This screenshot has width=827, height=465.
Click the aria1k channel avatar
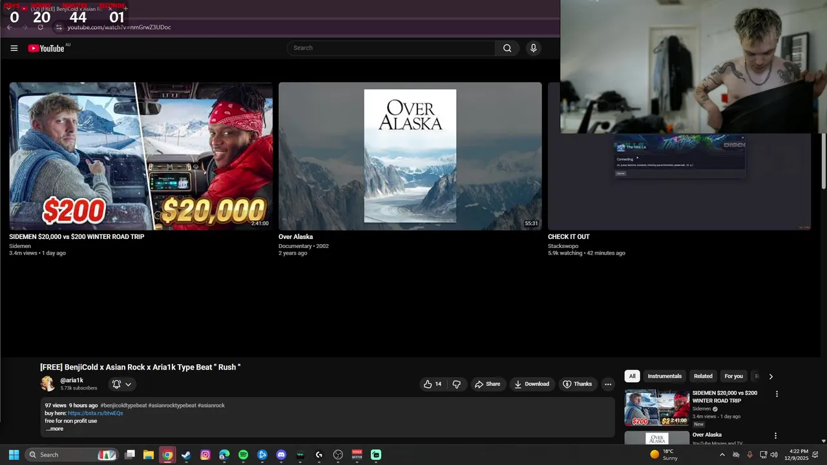pyautogui.click(x=48, y=384)
